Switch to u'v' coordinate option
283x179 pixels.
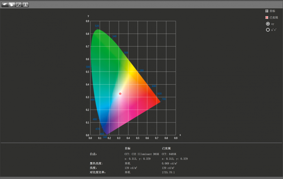pyautogui.click(x=268, y=30)
